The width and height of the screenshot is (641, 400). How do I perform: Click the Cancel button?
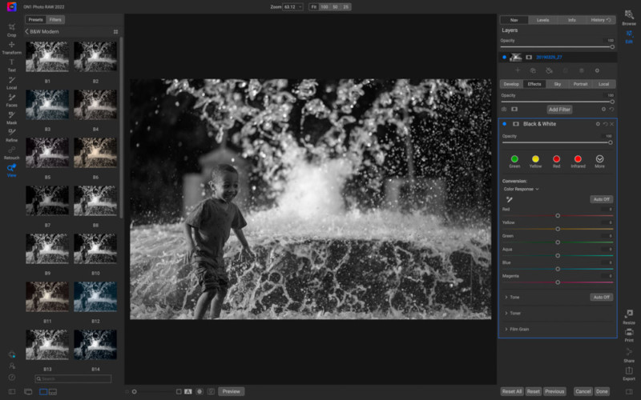click(583, 391)
